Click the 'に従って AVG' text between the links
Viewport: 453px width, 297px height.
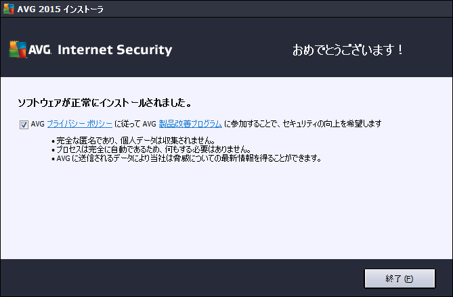coord(135,124)
